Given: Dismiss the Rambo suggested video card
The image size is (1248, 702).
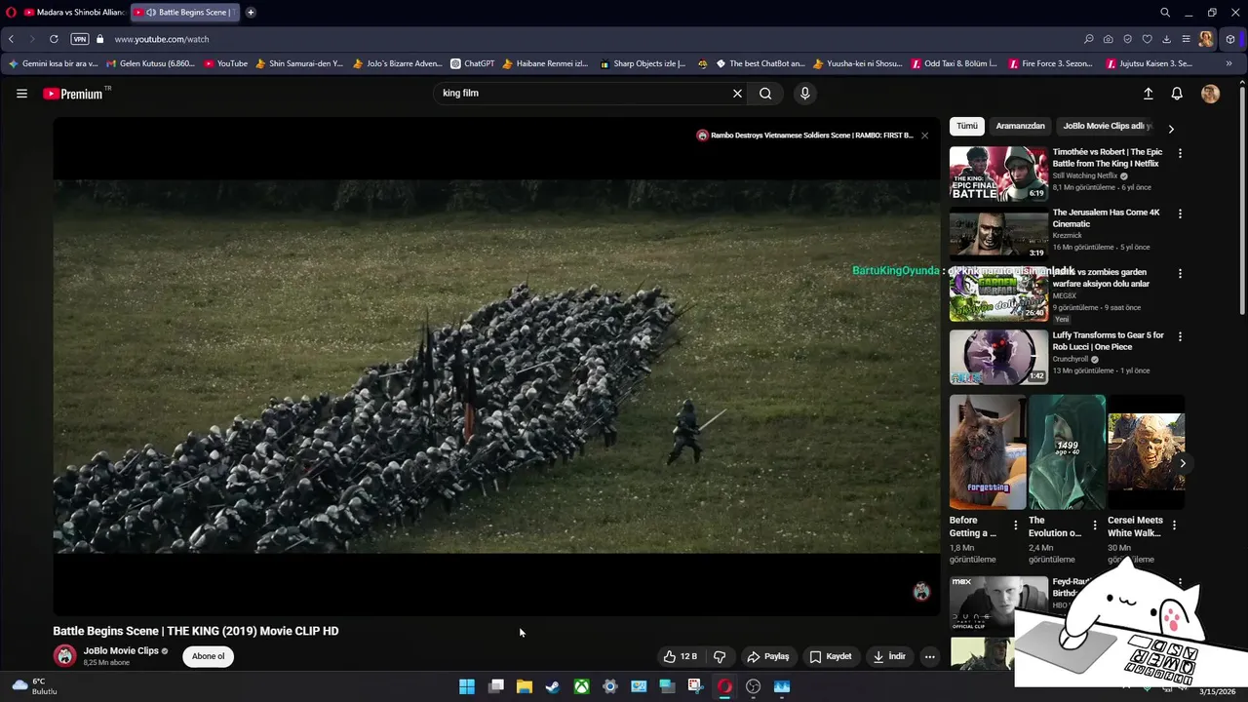Looking at the screenshot, I should point(924,136).
